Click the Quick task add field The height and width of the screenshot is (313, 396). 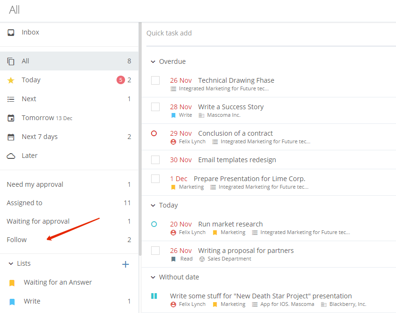pos(271,34)
